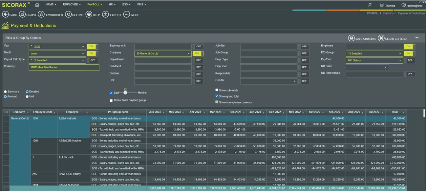Click the Favourites star icon
Screen dimensions: 427x192
41,15
